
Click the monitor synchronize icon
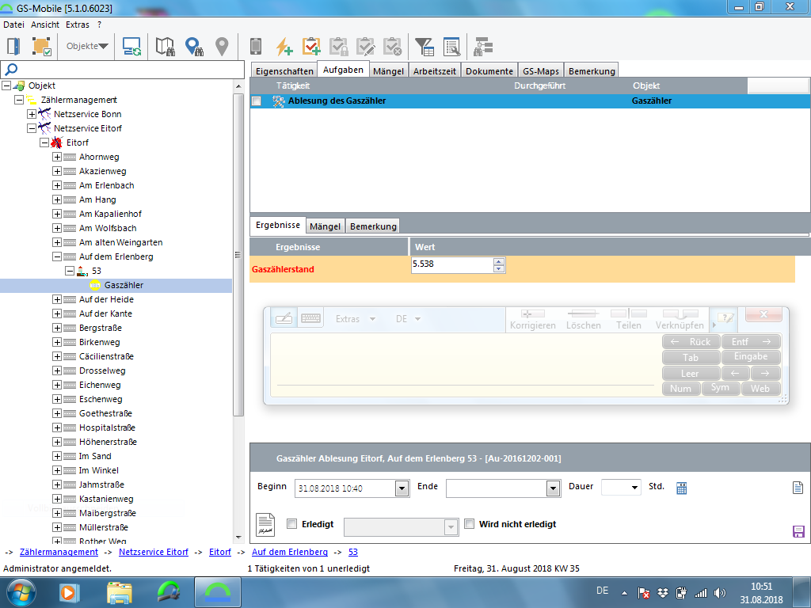pyautogui.click(x=131, y=47)
